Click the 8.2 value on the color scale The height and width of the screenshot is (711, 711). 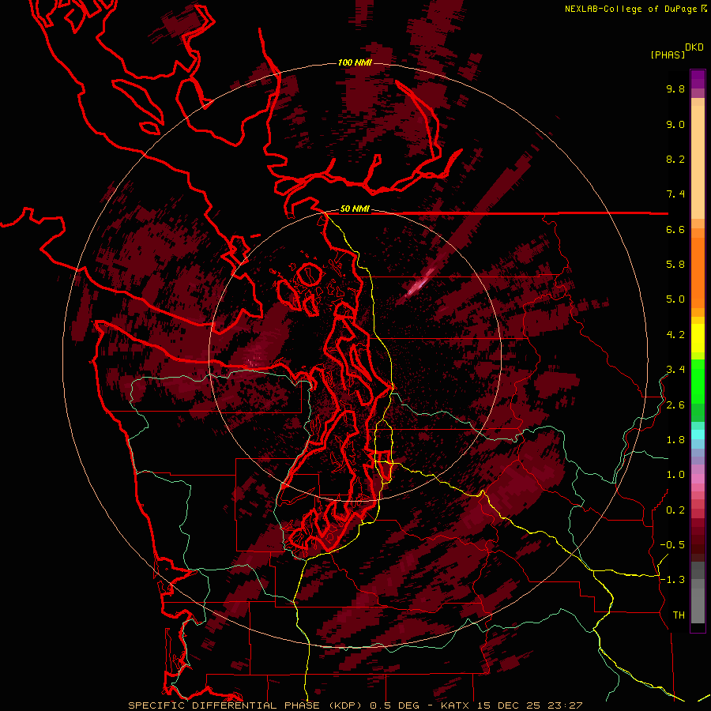pos(675,159)
